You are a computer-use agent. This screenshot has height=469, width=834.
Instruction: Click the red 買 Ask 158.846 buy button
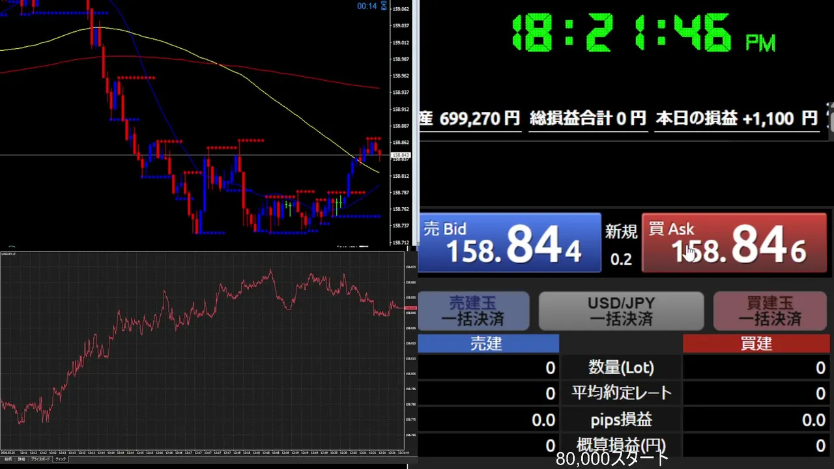coord(734,242)
